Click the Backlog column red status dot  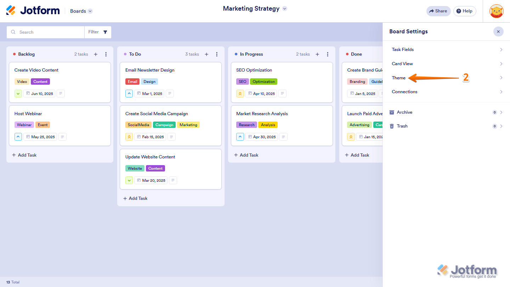point(14,54)
